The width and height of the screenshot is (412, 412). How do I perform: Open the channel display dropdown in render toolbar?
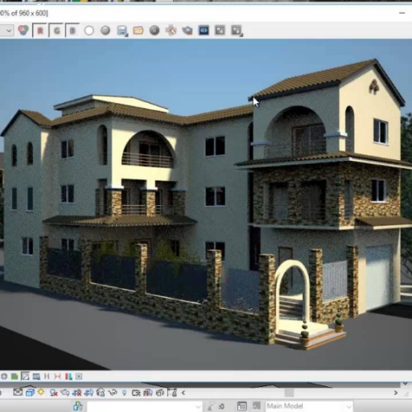(6, 31)
